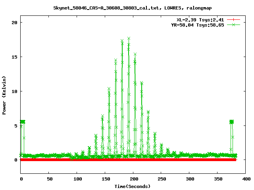The height and width of the screenshot is (190, 254).
Task: Click the red legend line sample for XL
Action: coord(233,20)
